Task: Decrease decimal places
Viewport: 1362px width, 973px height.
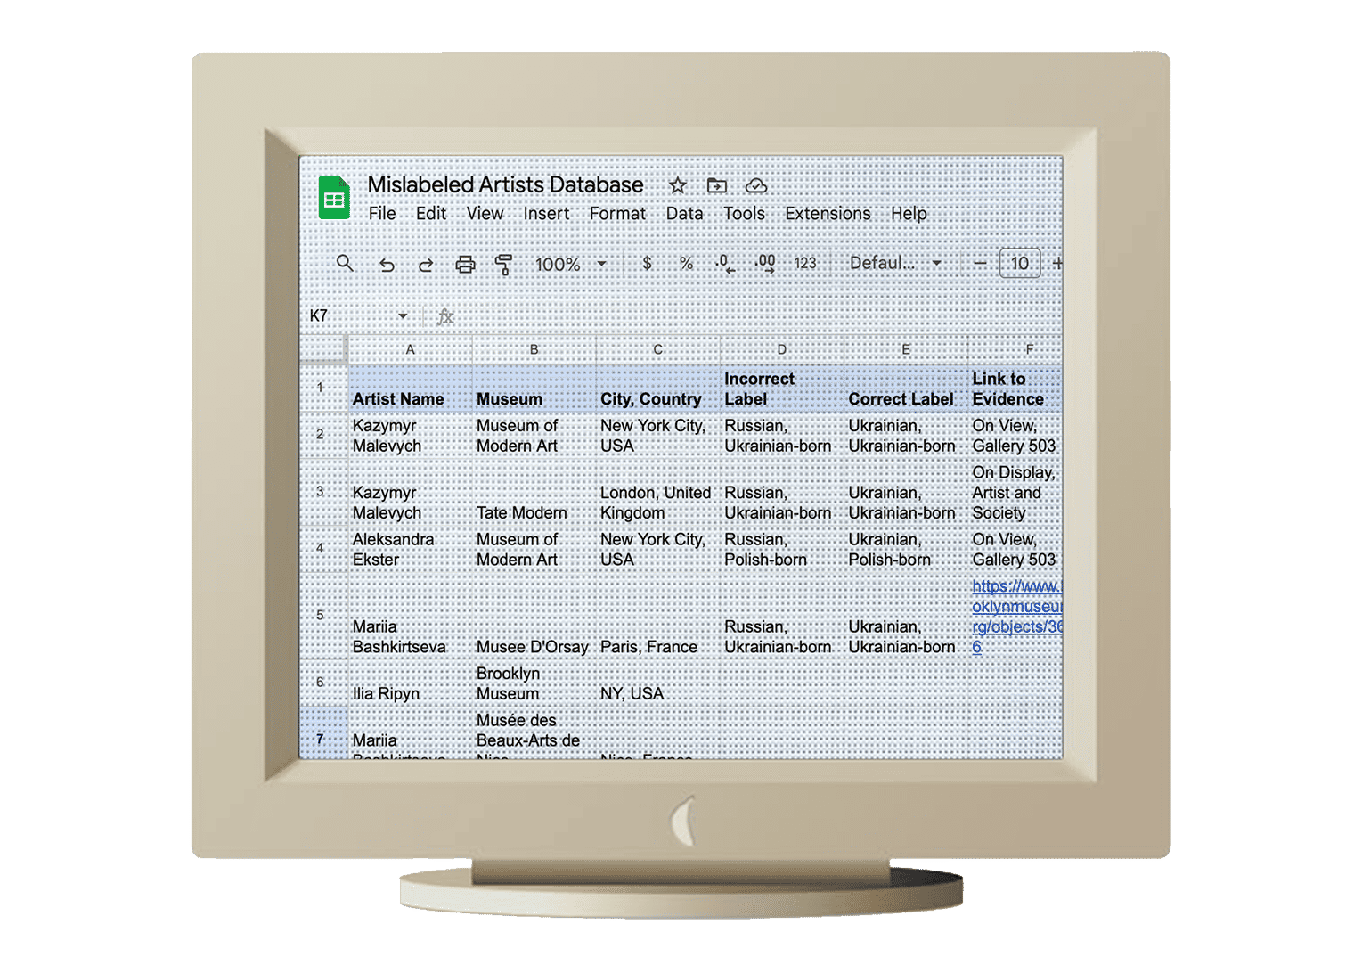Action: 725,263
